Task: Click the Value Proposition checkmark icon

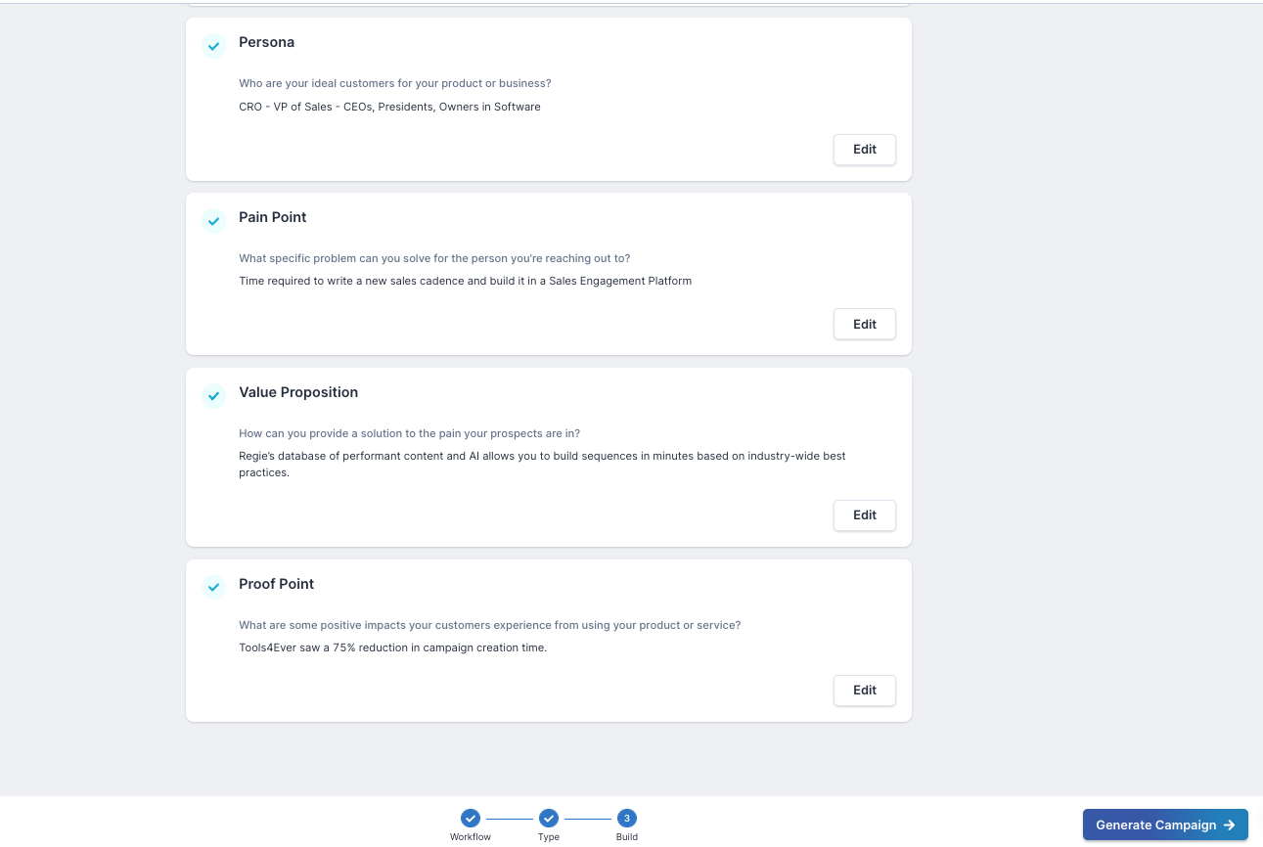Action: (x=213, y=396)
